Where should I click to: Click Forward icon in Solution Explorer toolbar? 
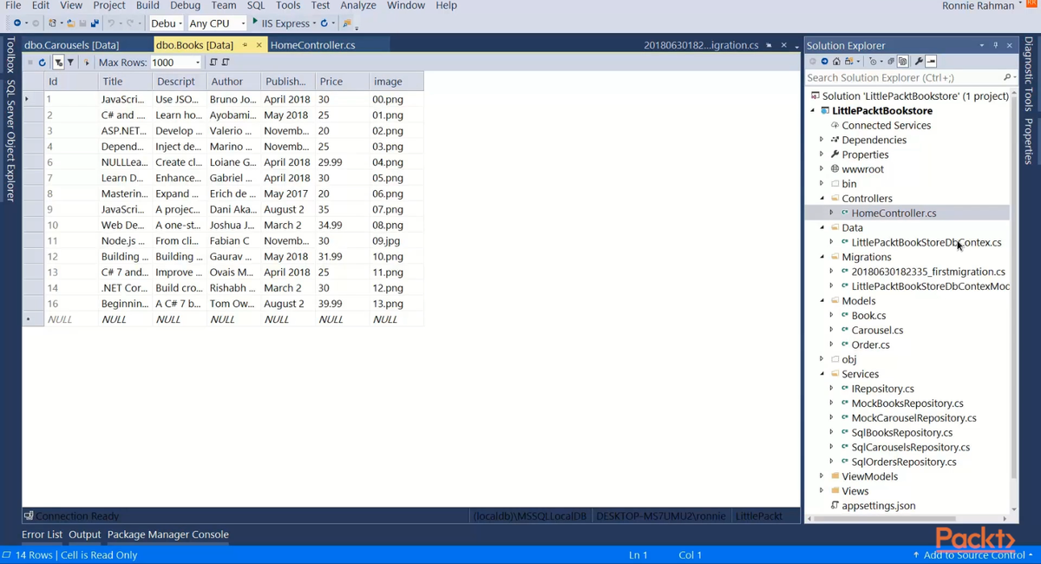pos(824,62)
